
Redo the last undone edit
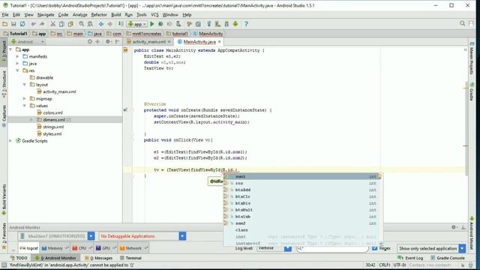tap(42, 24)
